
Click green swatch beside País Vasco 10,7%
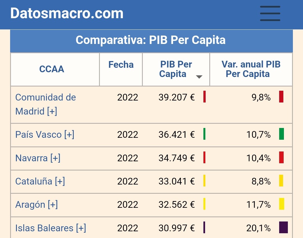[281, 134]
